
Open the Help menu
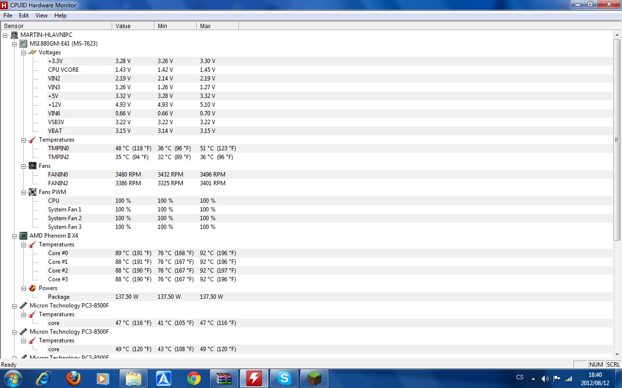pos(60,16)
